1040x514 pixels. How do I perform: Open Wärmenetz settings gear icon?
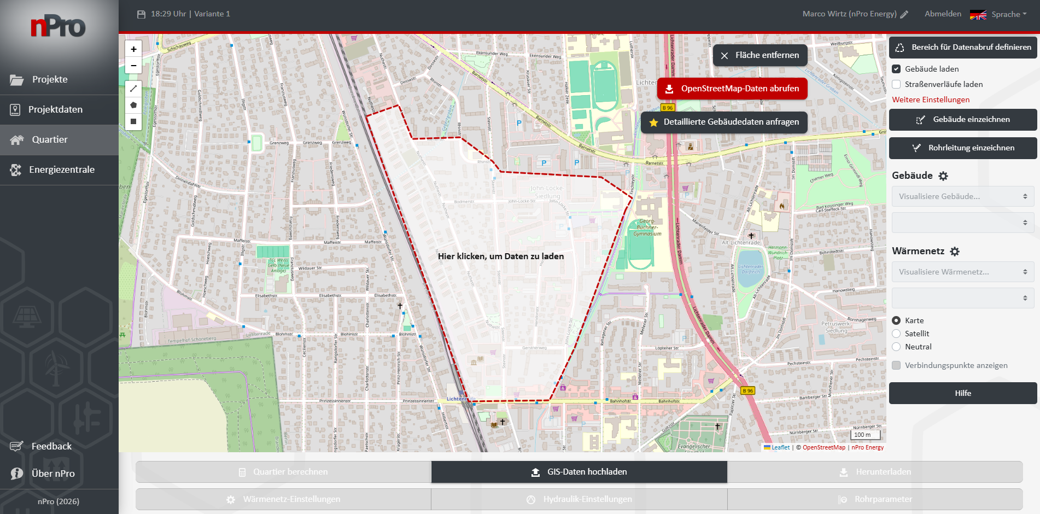coord(955,252)
